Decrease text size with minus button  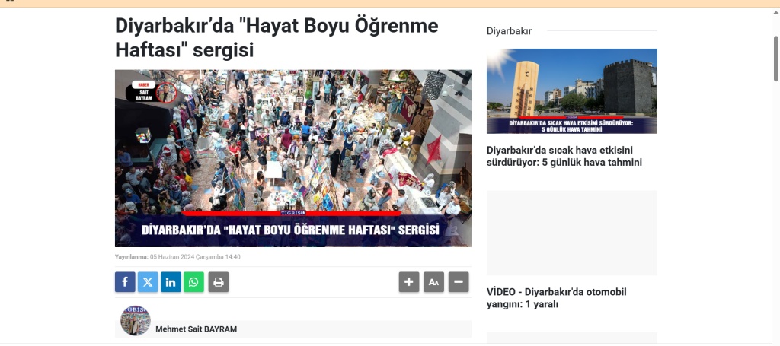[x=459, y=282]
